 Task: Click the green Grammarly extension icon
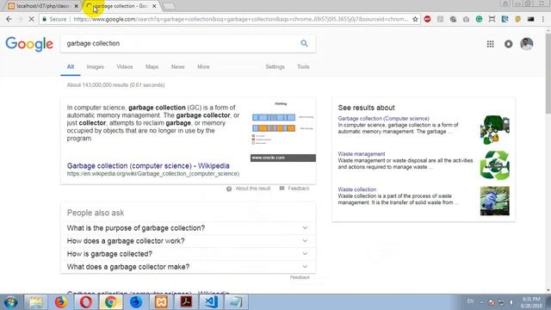(x=479, y=19)
